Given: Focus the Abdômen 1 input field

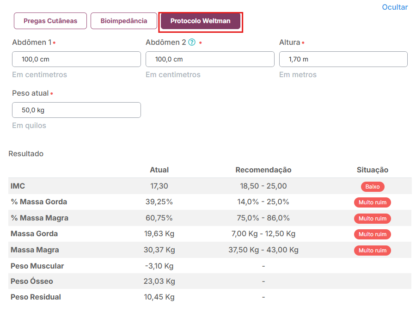Looking at the screenshot, I should [x=76, y=59].
